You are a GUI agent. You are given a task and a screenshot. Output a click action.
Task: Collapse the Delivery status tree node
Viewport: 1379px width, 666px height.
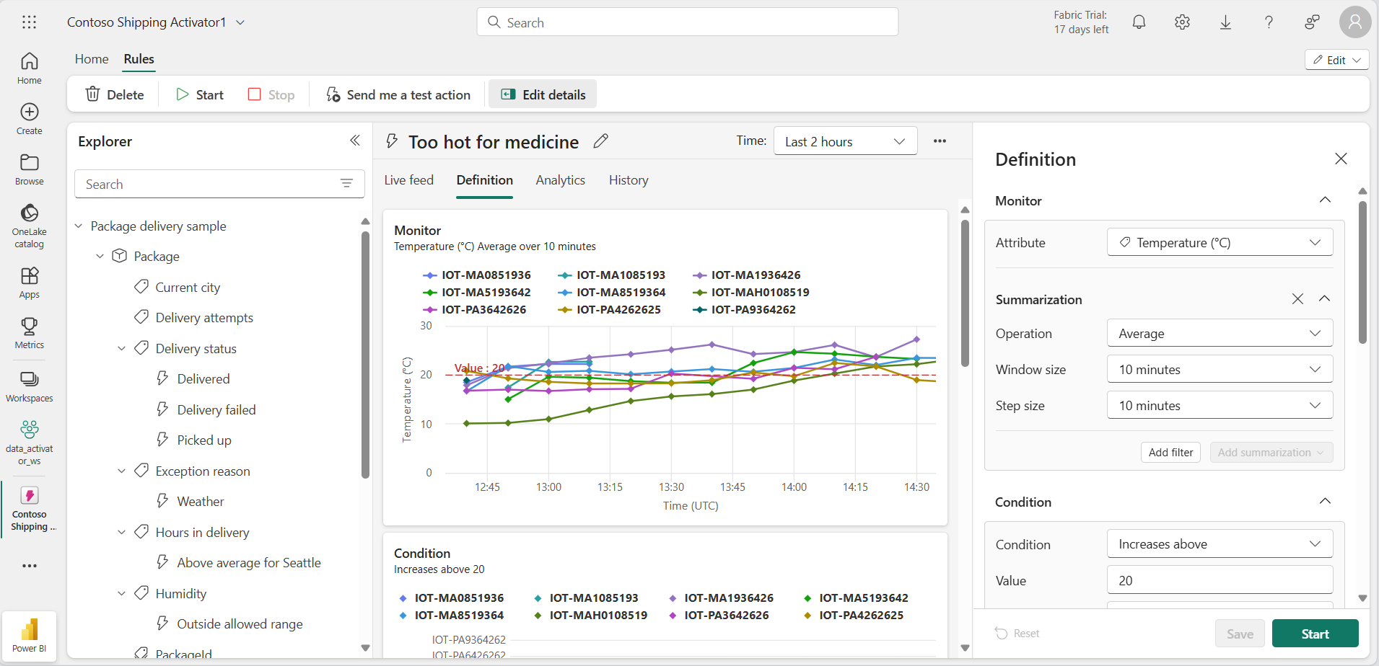[x=121, y=349]
